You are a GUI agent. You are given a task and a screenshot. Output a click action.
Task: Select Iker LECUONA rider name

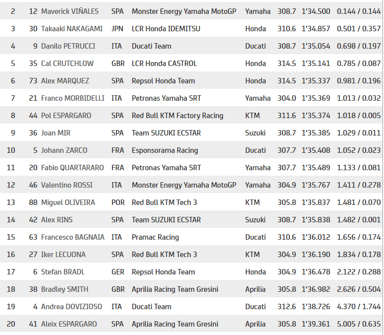[63, 255]
